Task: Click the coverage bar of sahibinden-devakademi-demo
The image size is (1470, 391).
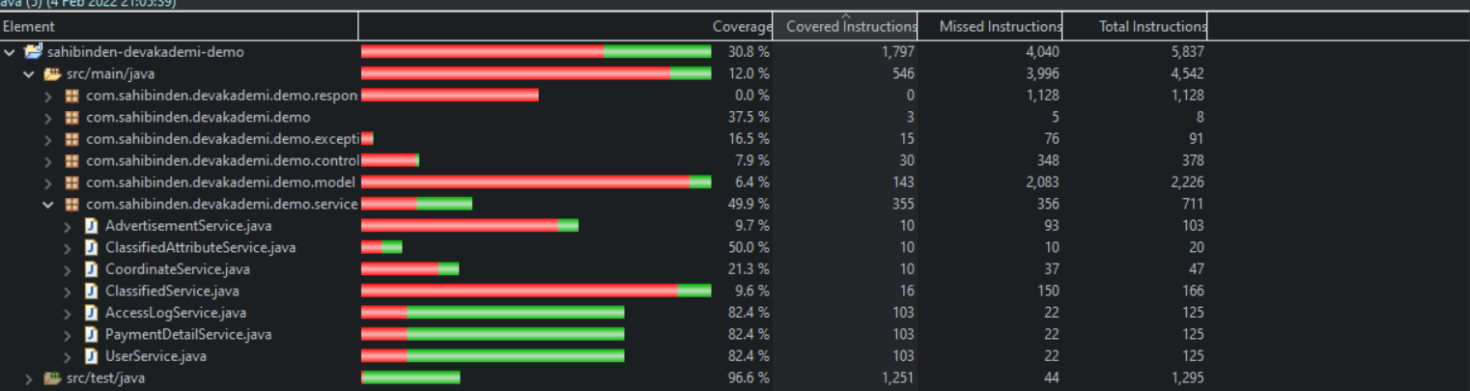Action: pyautogui.click(x=536, y=52)
